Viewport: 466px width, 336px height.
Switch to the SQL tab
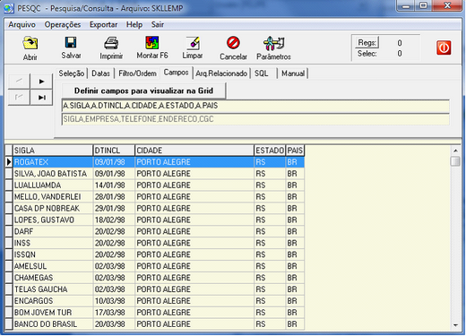click(x=262, y=73)
